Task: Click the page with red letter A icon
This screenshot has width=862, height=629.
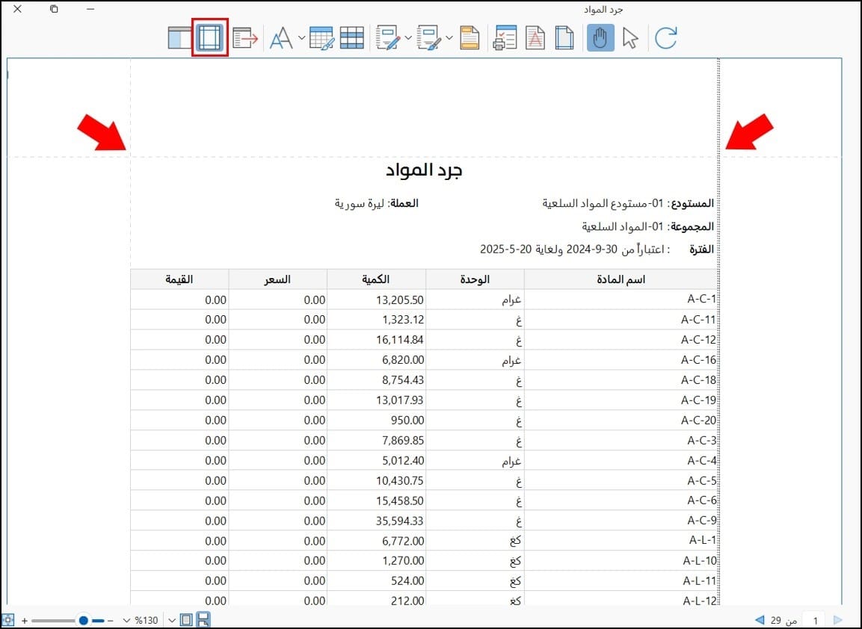Action: click(x=535, y=38)
